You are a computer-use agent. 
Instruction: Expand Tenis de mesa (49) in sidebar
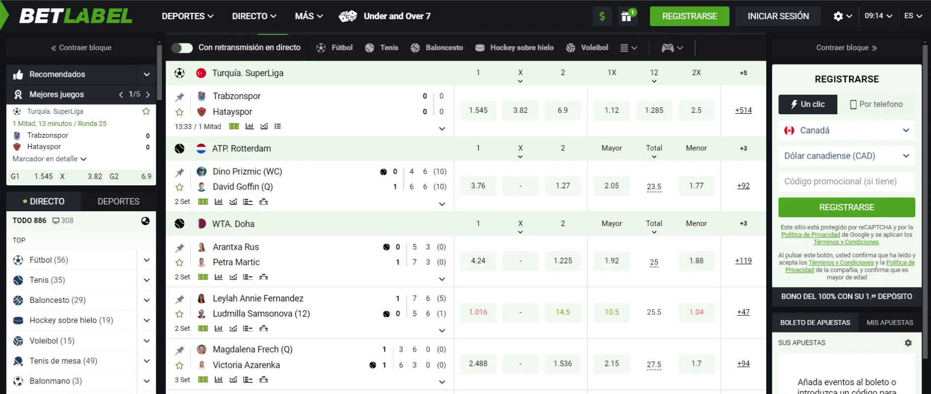[x=146, y=361]
